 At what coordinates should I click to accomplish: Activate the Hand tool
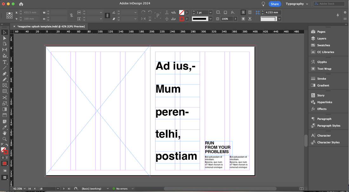[x=4, y=133]
